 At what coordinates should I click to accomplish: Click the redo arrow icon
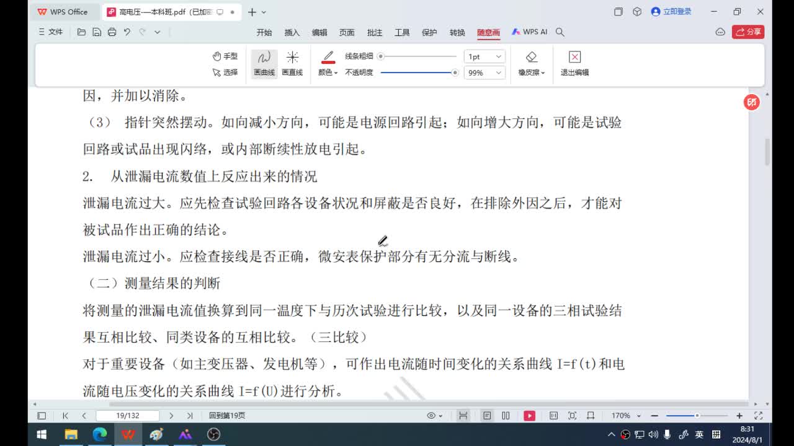point(143,32)
